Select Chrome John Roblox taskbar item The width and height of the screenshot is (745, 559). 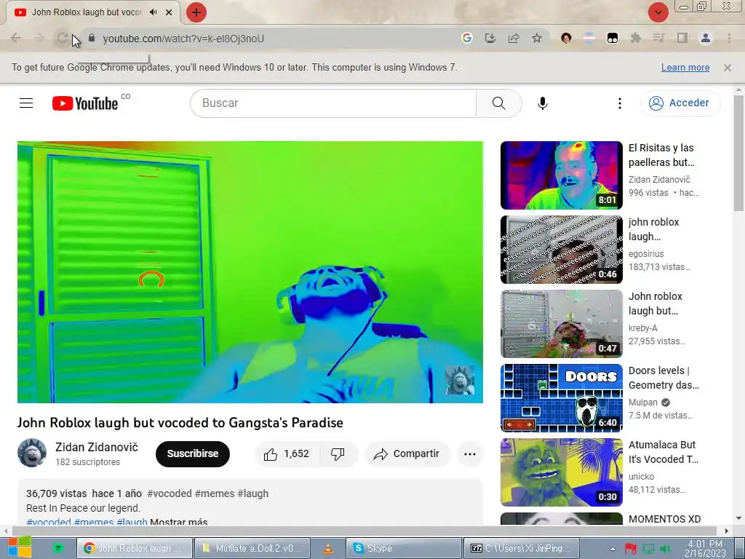135,548
